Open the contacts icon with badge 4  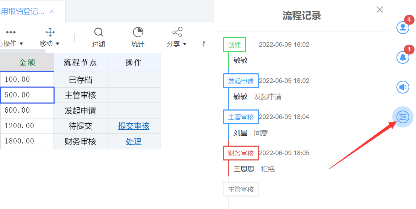(403, 28)
